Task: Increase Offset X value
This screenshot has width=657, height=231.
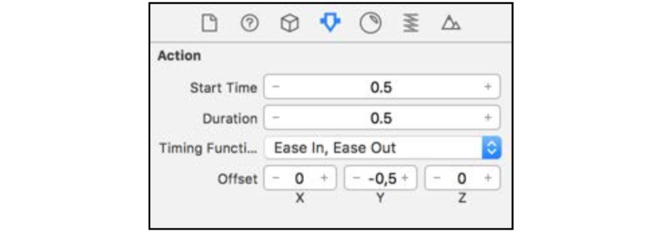Action: pyautogui.click(x=324, y=178)
